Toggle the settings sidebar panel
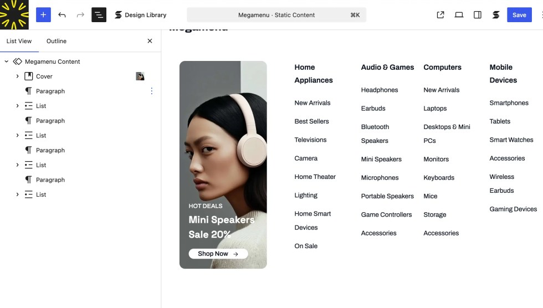Viewport: 543px width, 308px height. point(478,15)
